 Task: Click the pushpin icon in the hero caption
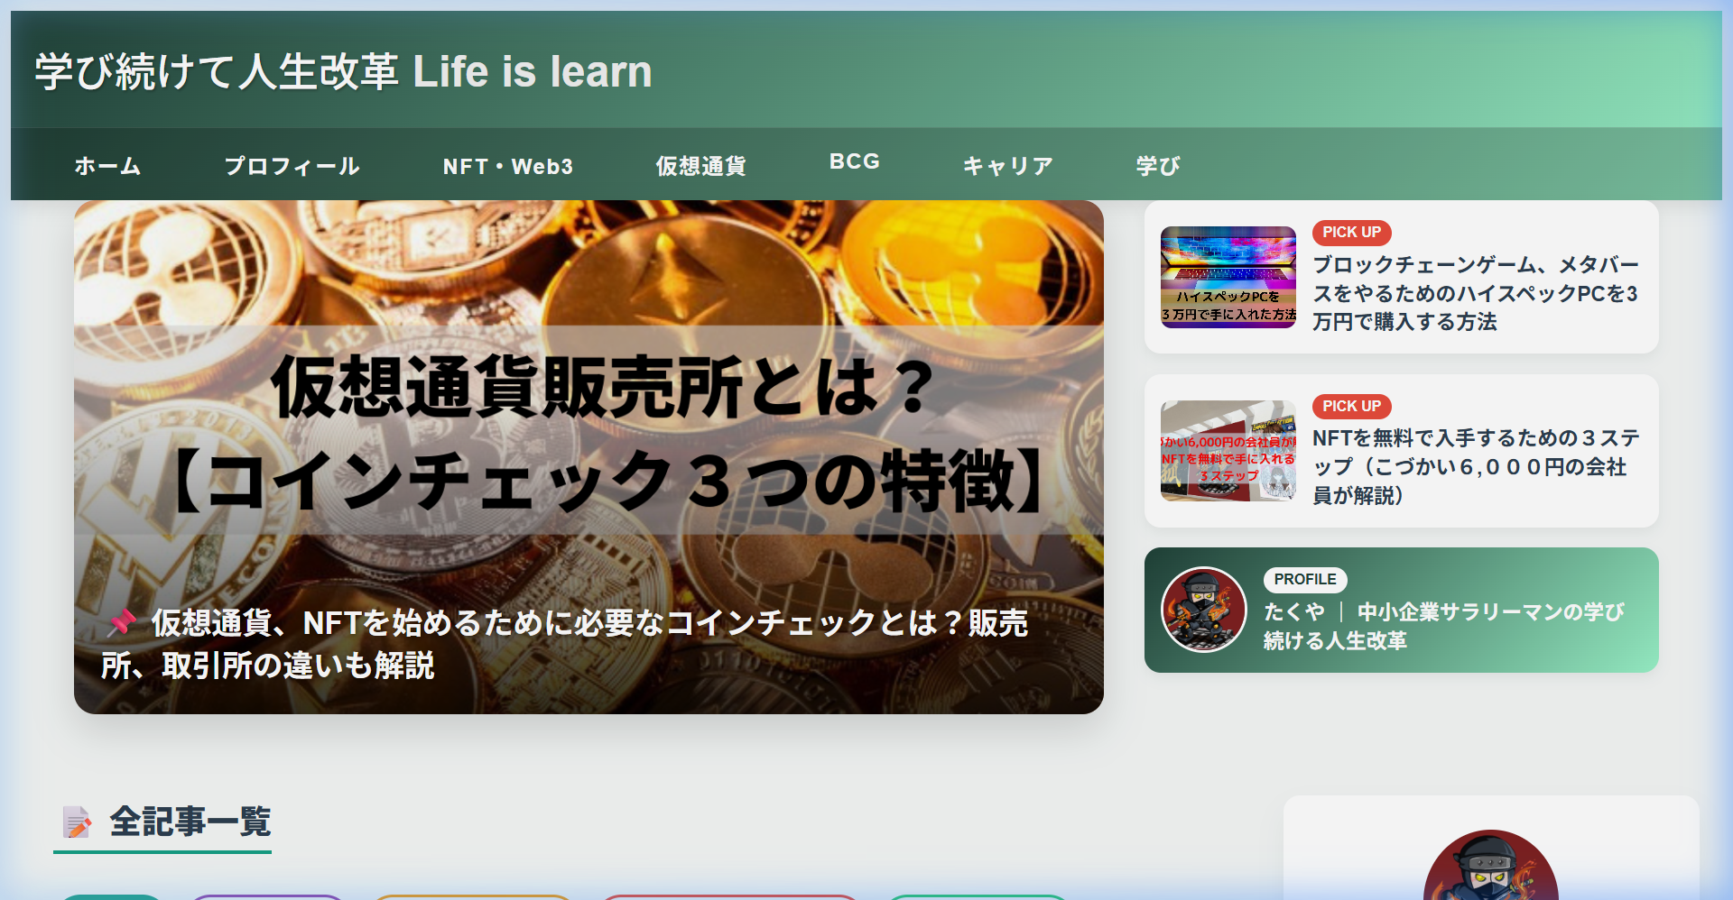point(124,620)
